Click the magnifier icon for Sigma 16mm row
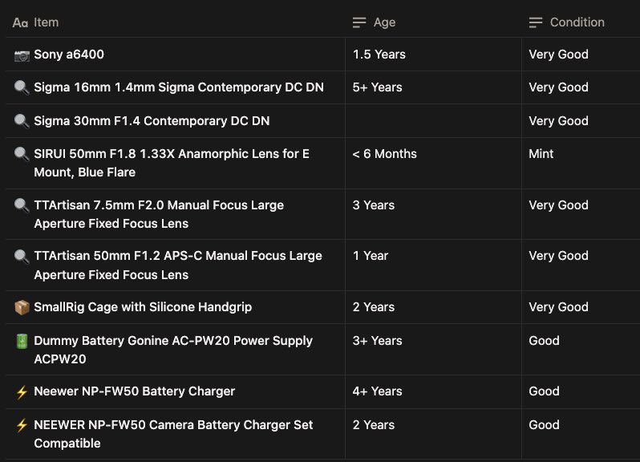 pos(22,87)
